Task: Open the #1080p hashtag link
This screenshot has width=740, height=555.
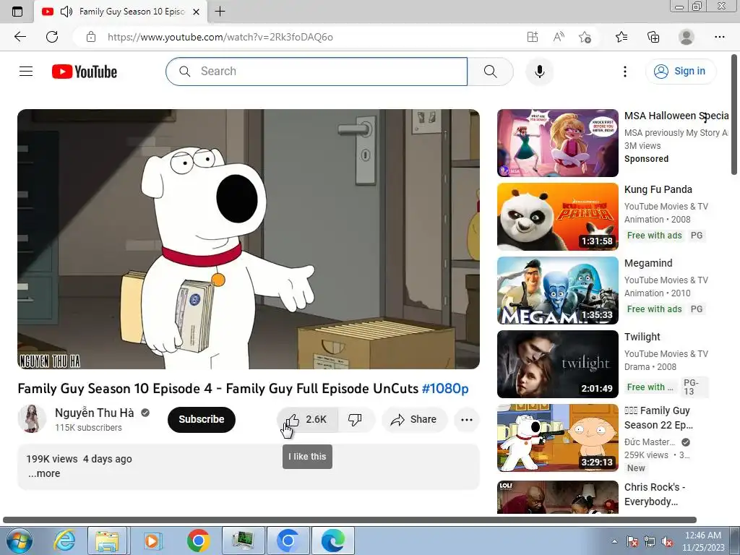Action: [x=445, y=388]
